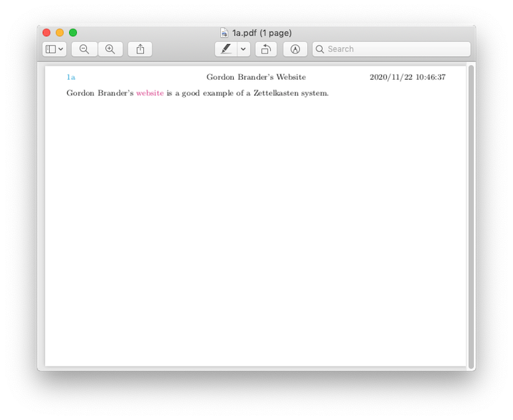
Task: Rotate the page with rotate icon
Action: click(x=266, y=49)
